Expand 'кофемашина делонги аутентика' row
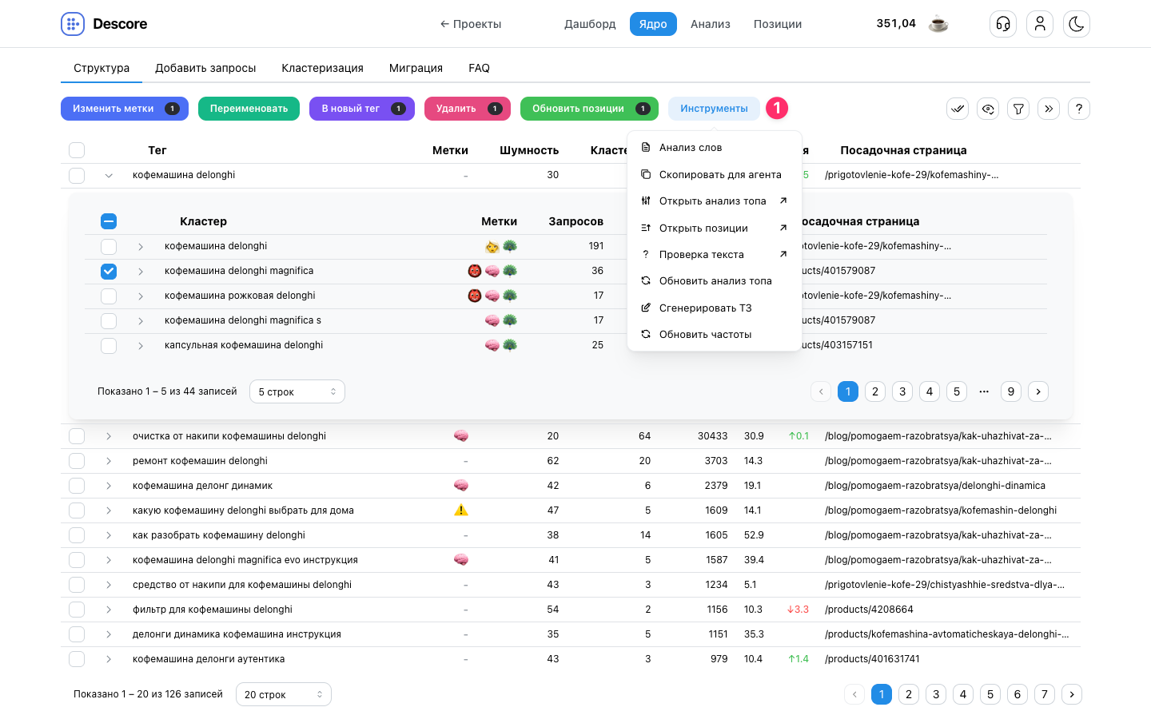This screenshot has height=719, width=1151. pyautogui.click(x=109, y=659)
